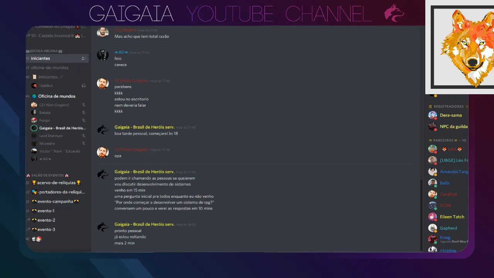Viewport: 494px width, 278px height.
Task: Click the deafened headphone icon next to !dabBot
Action: tap(84, 85)
